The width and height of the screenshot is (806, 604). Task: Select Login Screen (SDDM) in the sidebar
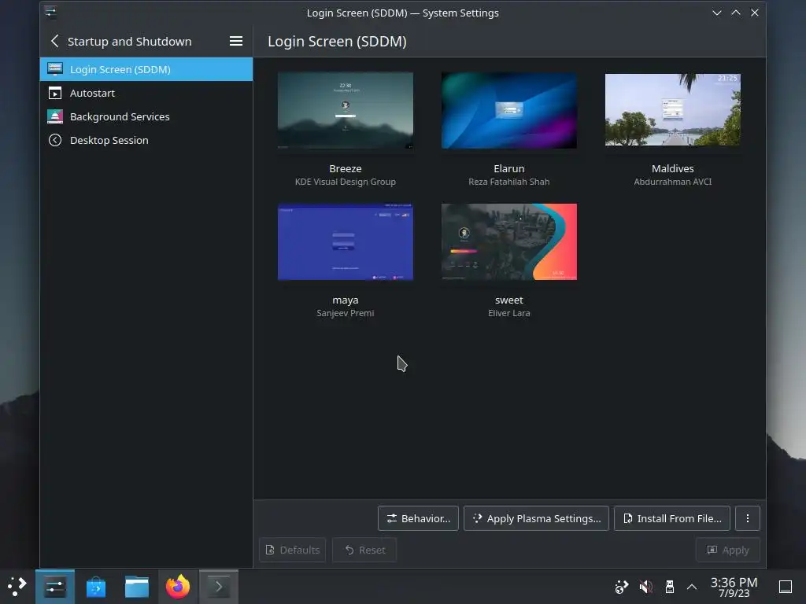(146, 69)
